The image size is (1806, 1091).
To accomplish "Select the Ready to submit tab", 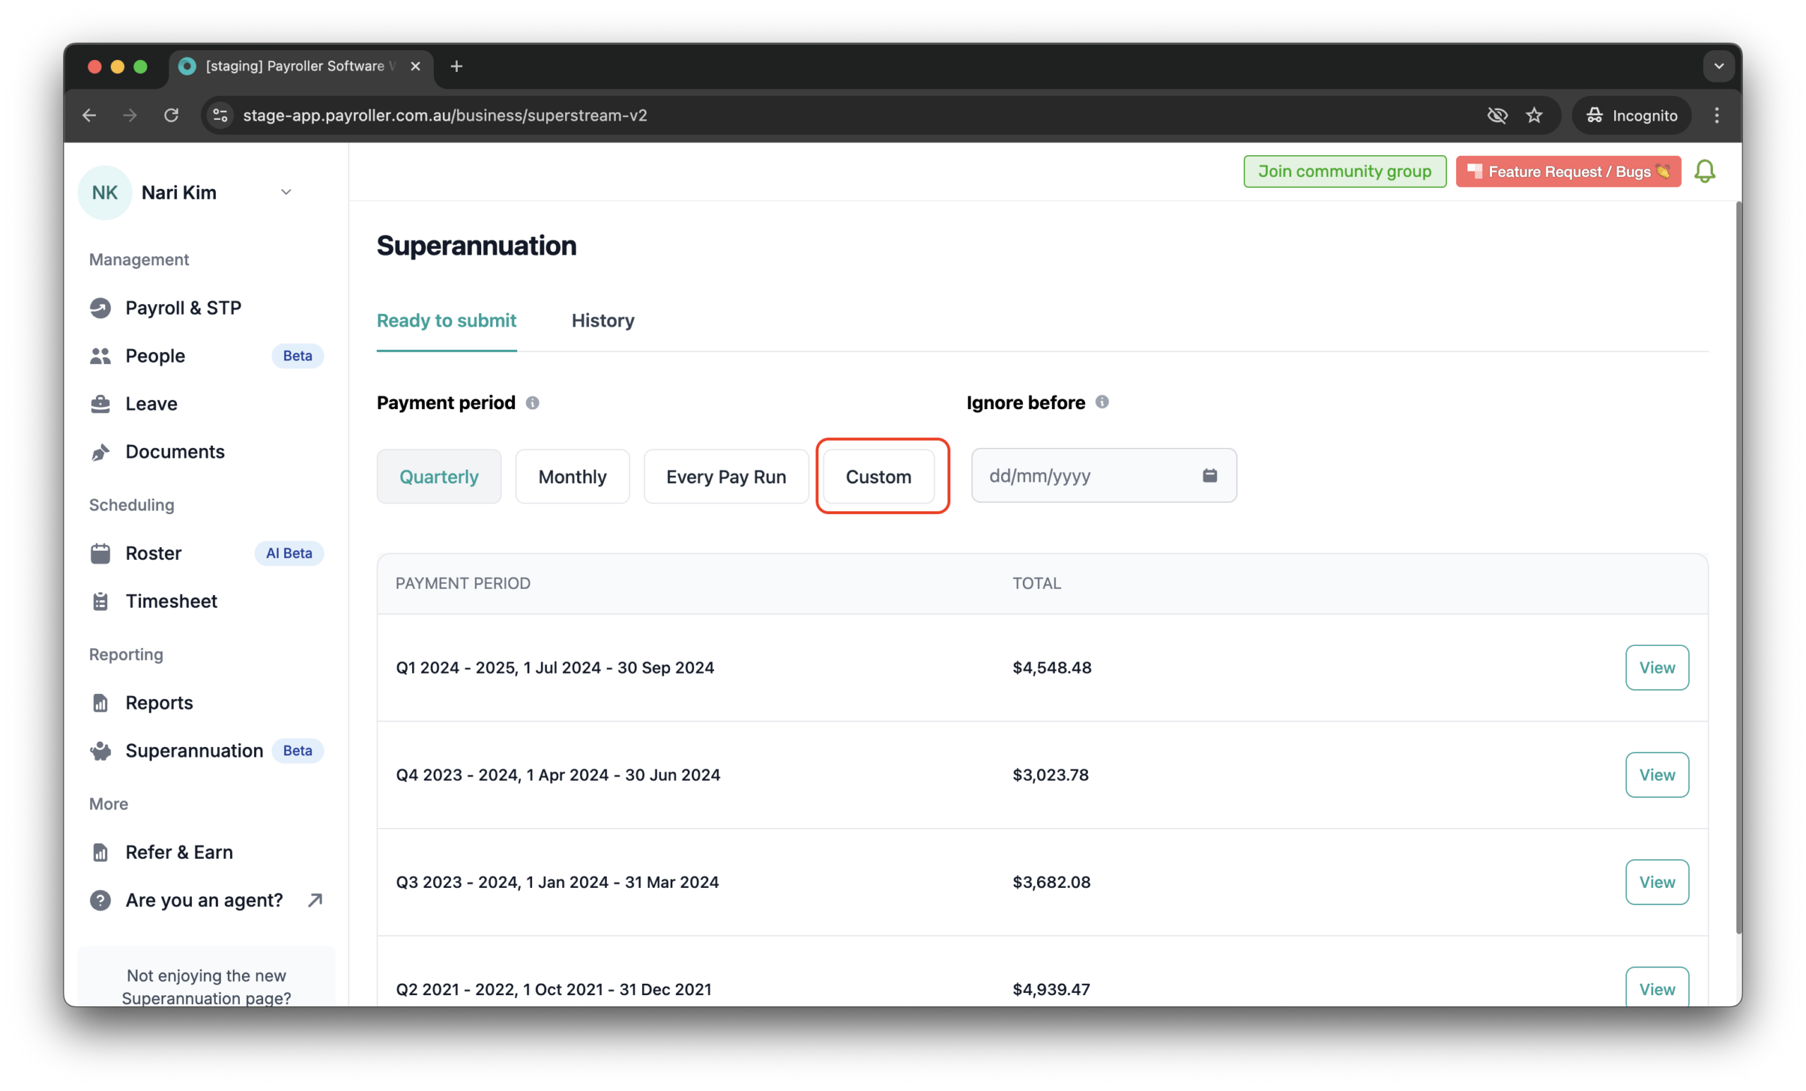I will [x=447, y=320].
